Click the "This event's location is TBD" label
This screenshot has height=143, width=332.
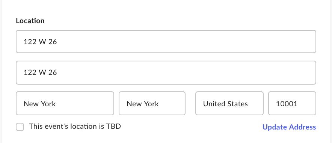pos(75,127)
